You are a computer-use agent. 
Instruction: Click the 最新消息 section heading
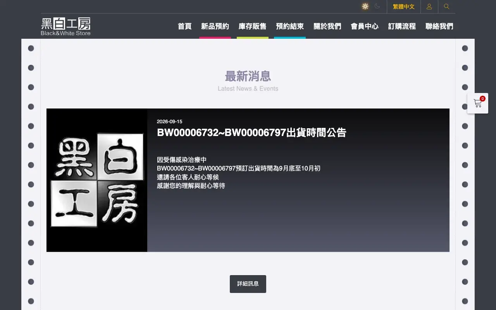(x=248, y=76)
